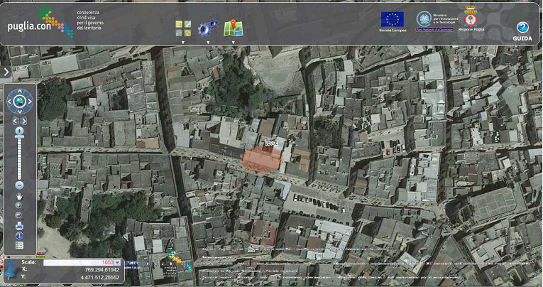Expand the left side panel arrow
543x287 pixels.
6,71
